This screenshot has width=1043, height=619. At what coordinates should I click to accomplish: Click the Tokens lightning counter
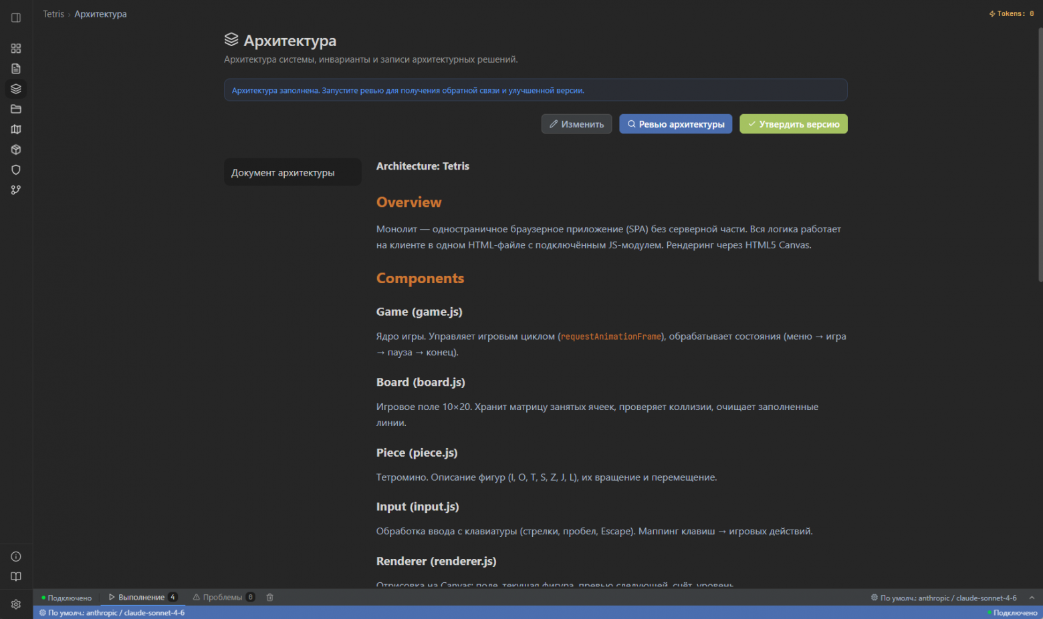1012,13
